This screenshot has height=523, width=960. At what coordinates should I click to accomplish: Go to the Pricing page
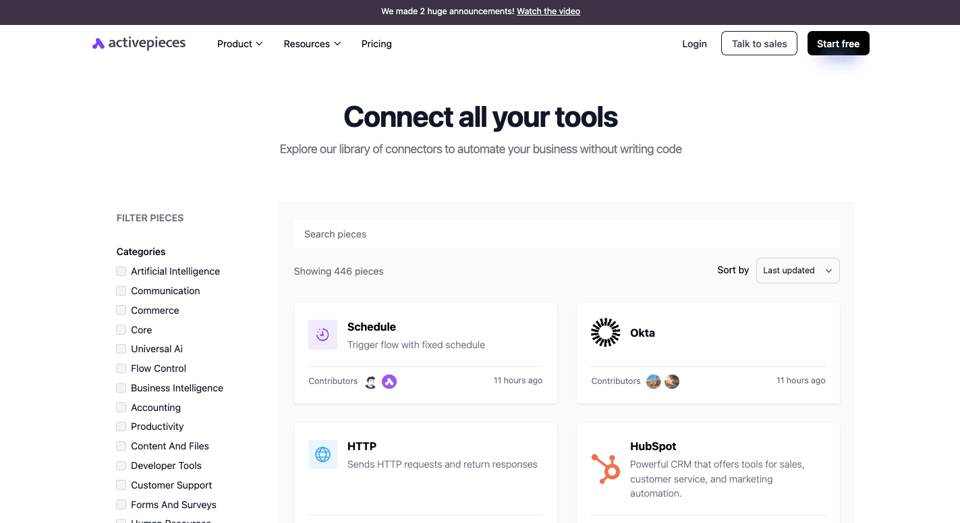pos(376,44)
